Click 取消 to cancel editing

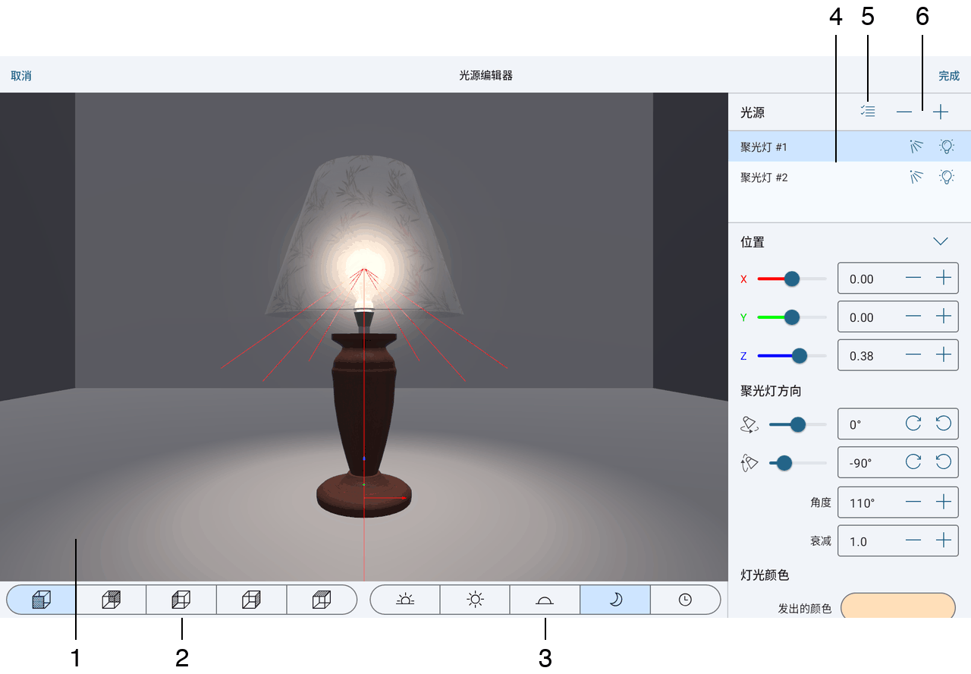[21, 76]
